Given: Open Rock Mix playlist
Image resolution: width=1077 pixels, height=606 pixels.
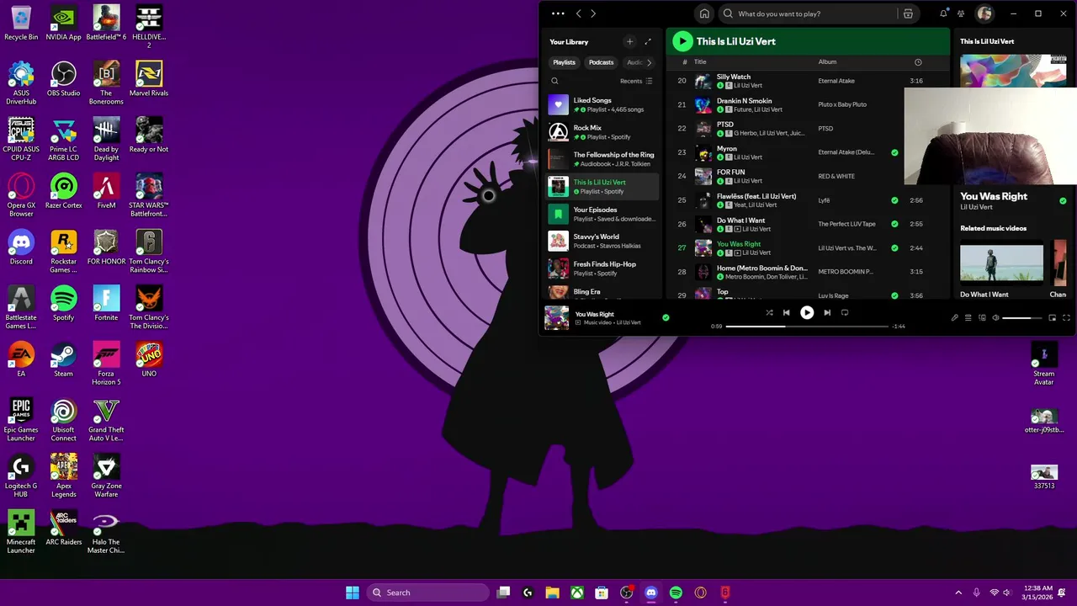Looking at the screenshot, I should click(602, 132).
